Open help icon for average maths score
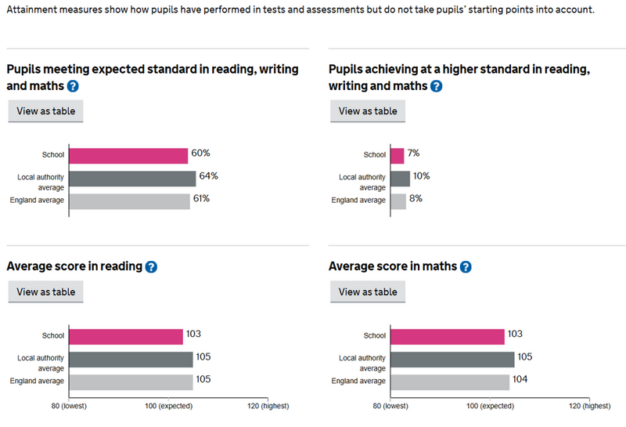This screenshot has width=626, height=427. tap(466, 267)
